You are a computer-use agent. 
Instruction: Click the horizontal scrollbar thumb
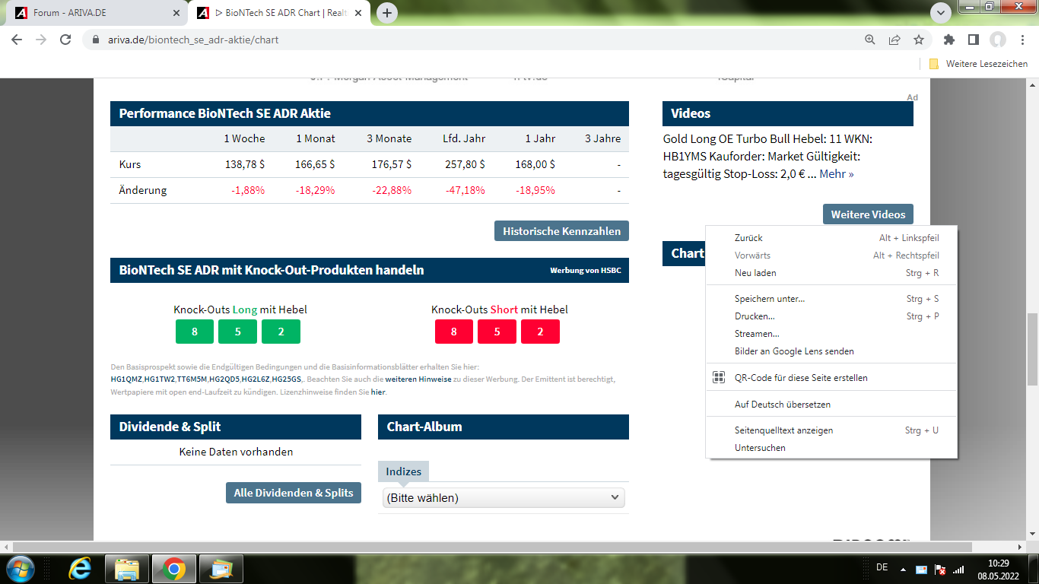(x=493, y=547)
